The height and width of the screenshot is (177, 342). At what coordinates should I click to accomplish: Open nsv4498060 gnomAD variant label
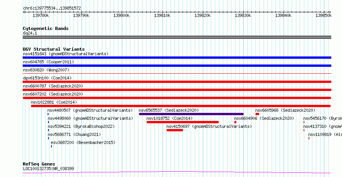[90, 118]
